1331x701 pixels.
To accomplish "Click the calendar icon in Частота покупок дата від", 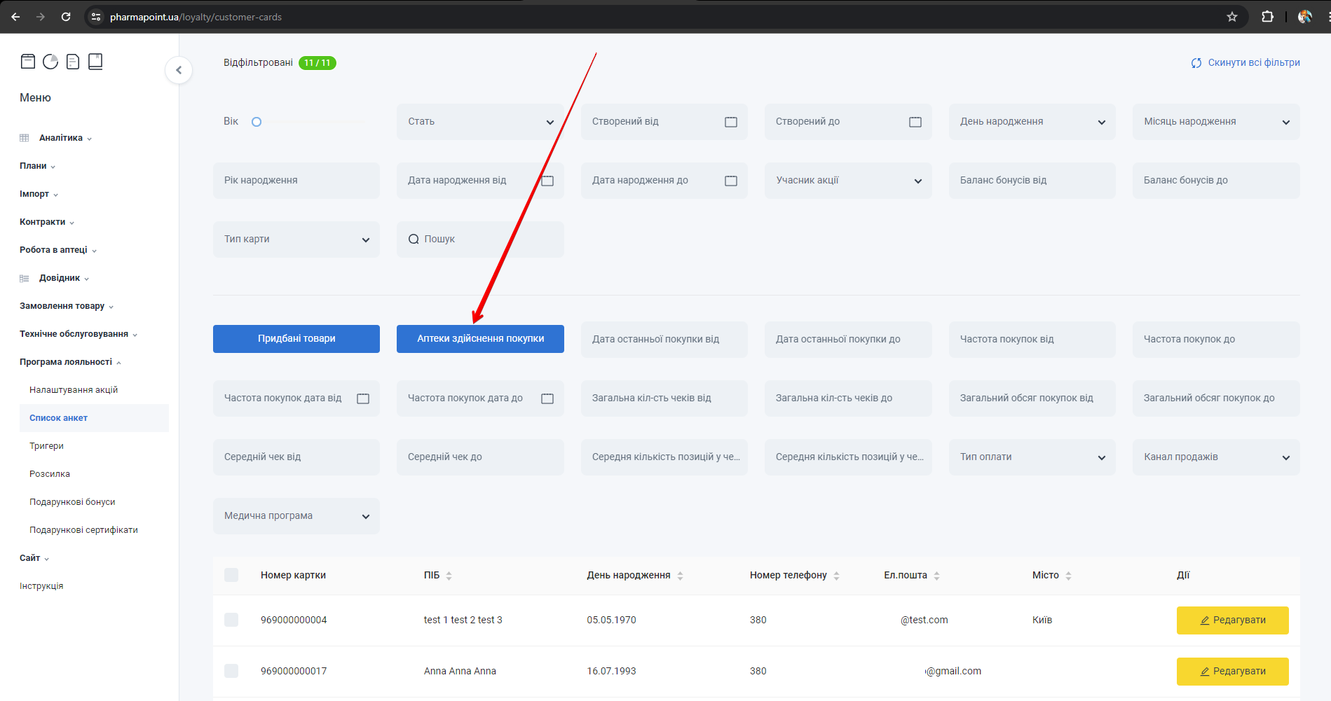I will click(x=363, y=398).
